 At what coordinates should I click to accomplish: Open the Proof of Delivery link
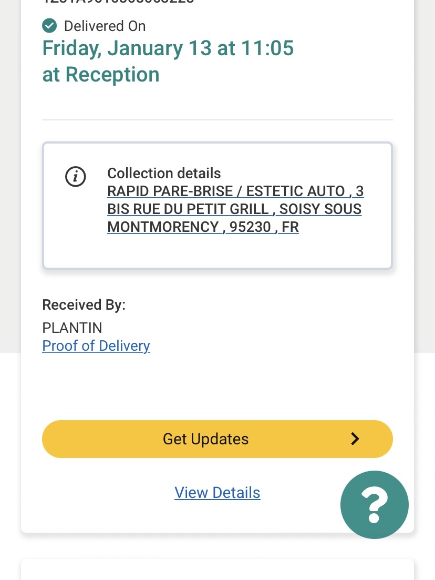coord(96,346)
